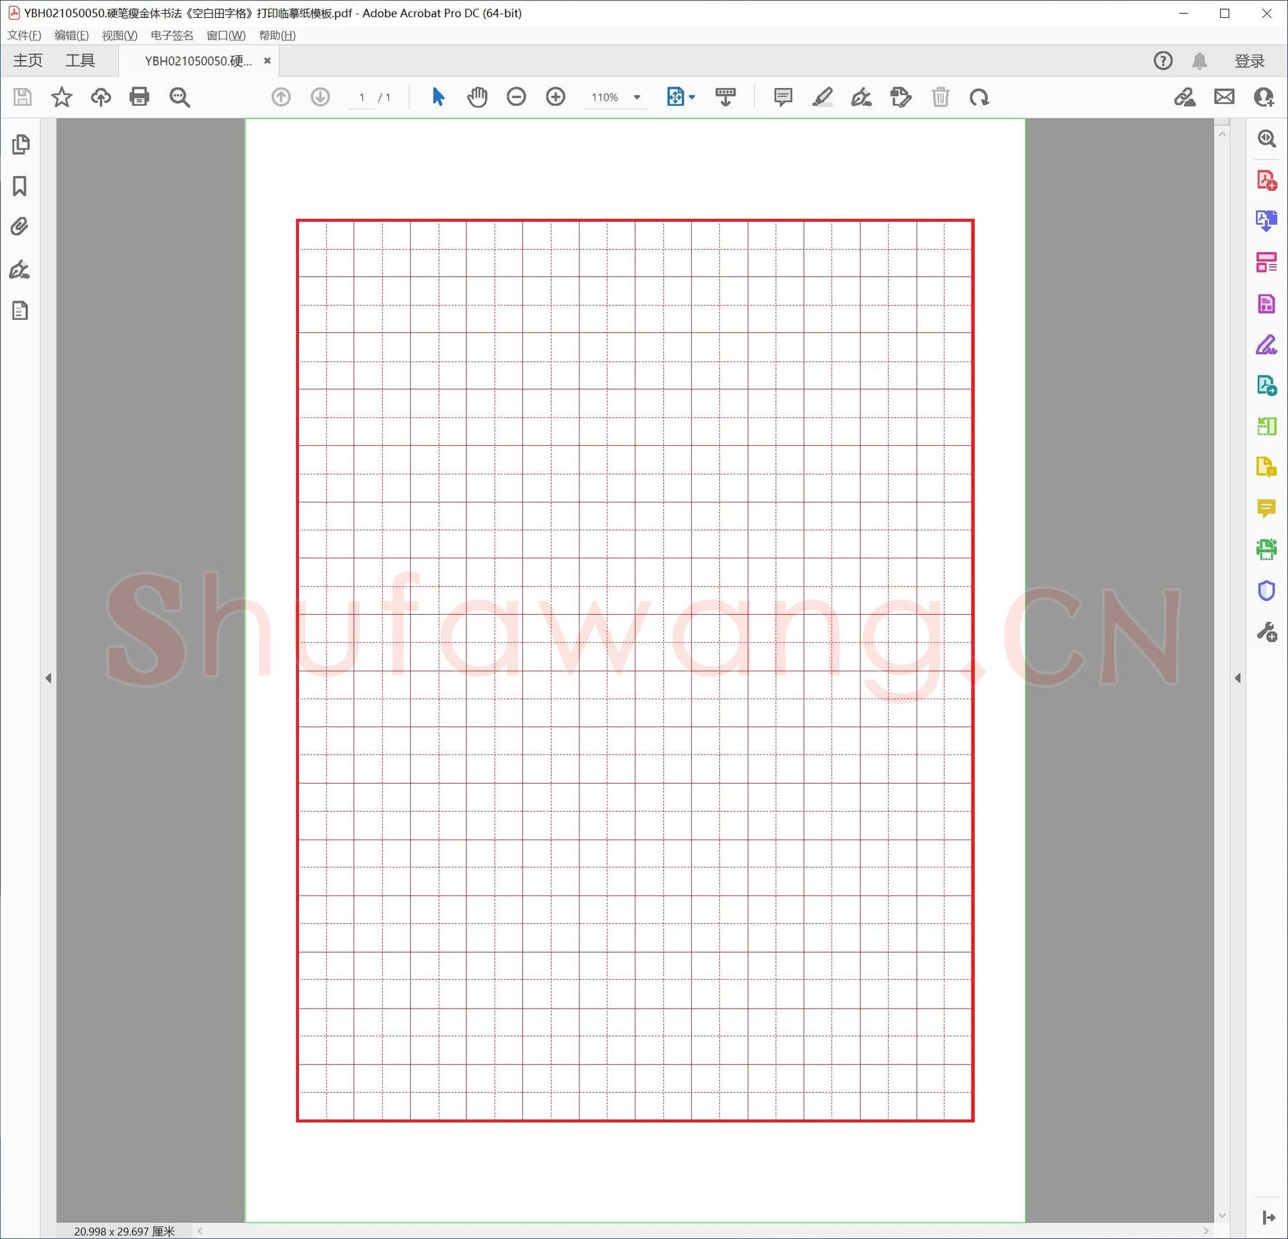Open the green Scan tool
Viewport: 1288px width, 1239px height.
point(1267,550)
